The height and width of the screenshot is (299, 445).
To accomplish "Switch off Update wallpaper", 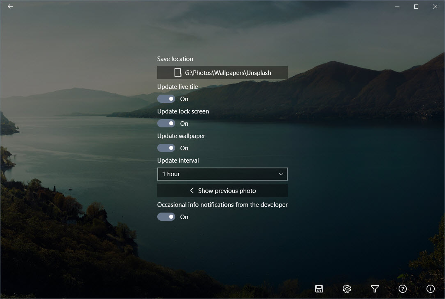I will pos(166,148).
